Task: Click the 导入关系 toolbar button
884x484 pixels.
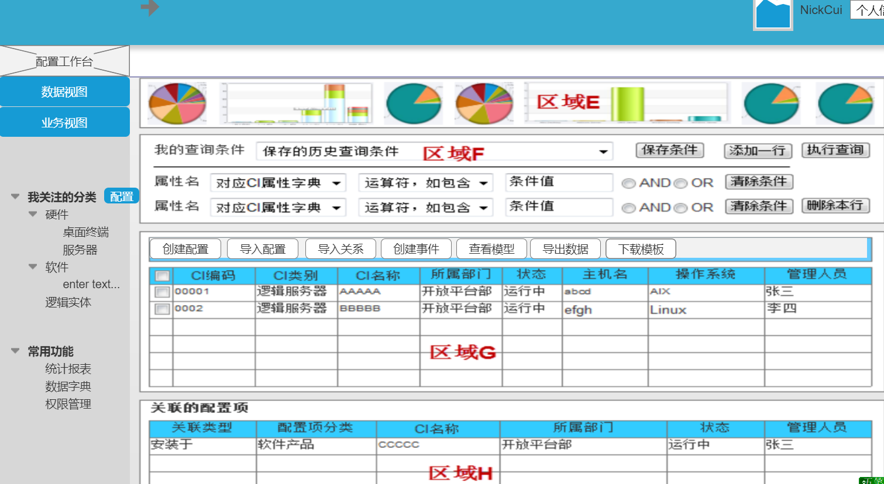Action: tap(340, 249)
